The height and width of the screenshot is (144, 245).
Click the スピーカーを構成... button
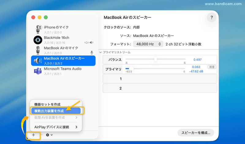coord(196,133)
